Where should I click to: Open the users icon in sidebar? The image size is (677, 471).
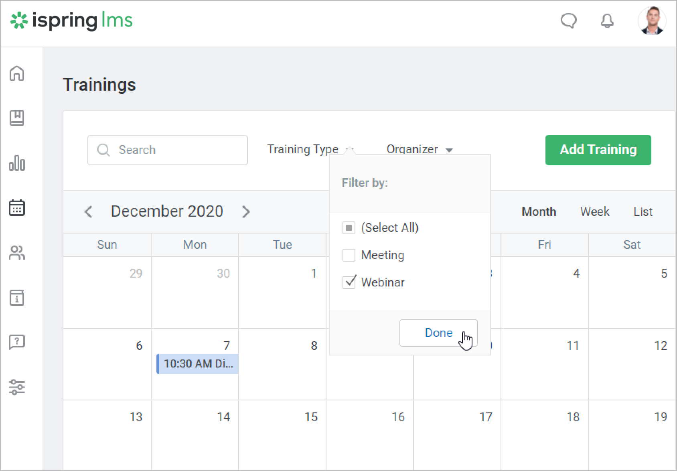pyautogui.click(x=17, y=253)
